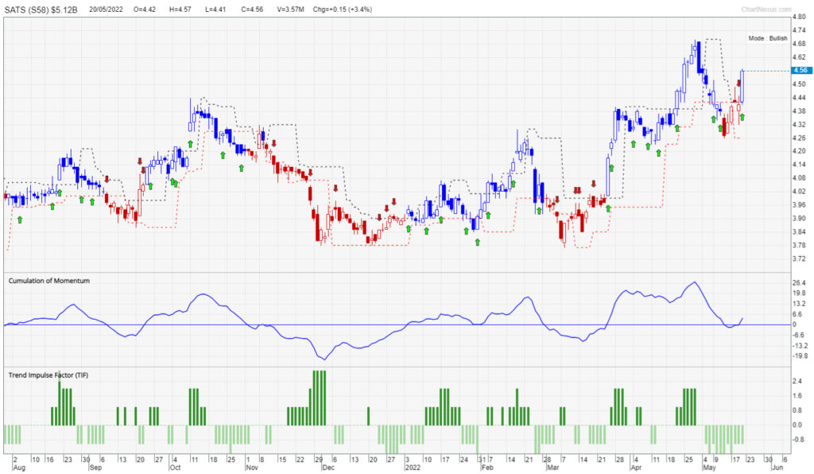Click the 4.68 price axis label
This screenshot has width=814, height=474.
pyautogui.click(x=799, y=44)
